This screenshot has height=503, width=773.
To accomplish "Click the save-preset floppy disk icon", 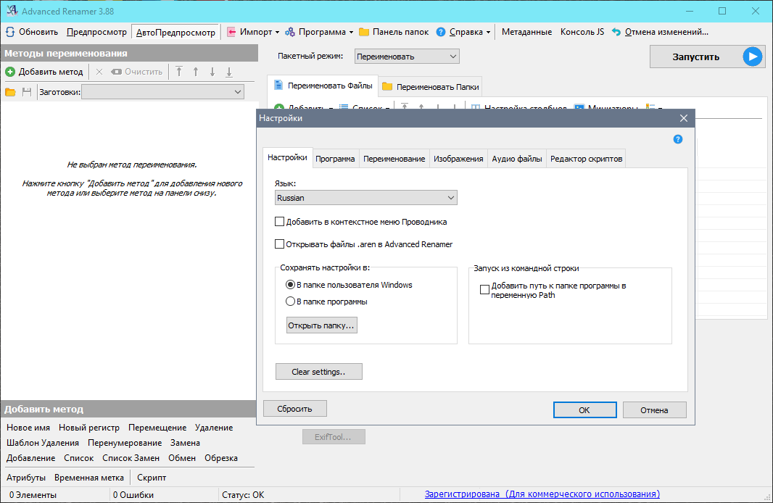I will pyautogui.click(x=27, y=92).
